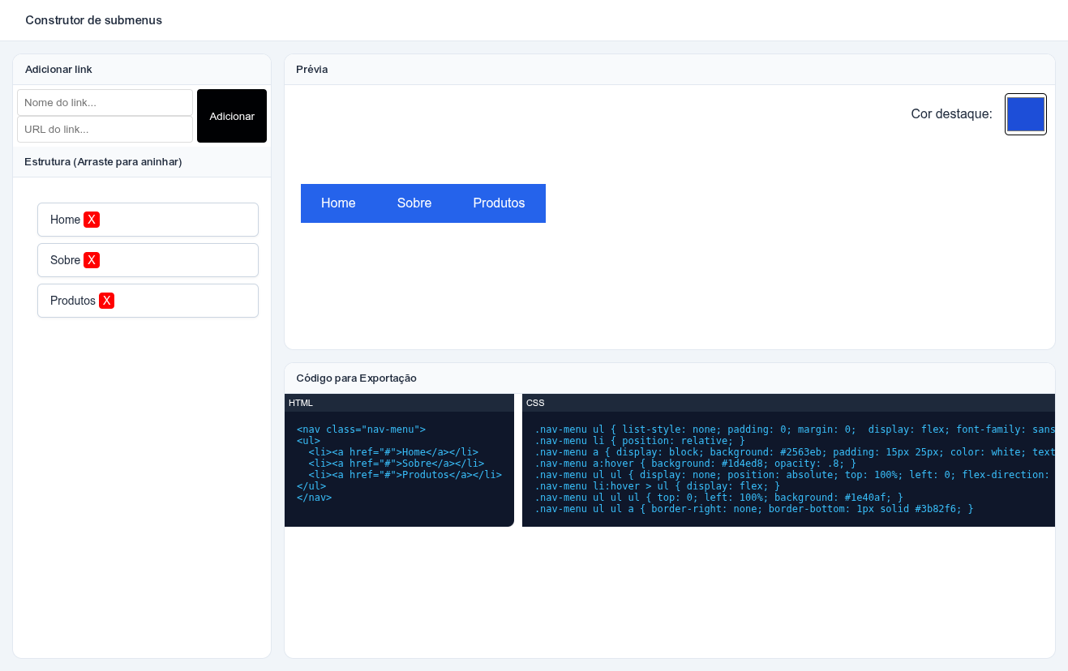The width and height of the screenshot is (1068, 671).
Task: Open the highlight color picker
Action: point(1025,114)
